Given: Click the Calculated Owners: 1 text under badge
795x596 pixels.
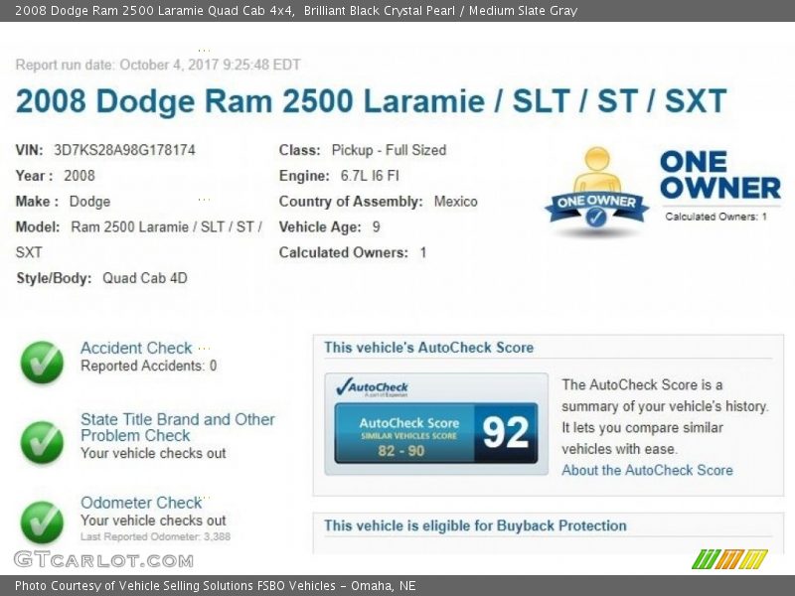Looking at the screenshot, I should pyautogui.click(x=715, y=217).
